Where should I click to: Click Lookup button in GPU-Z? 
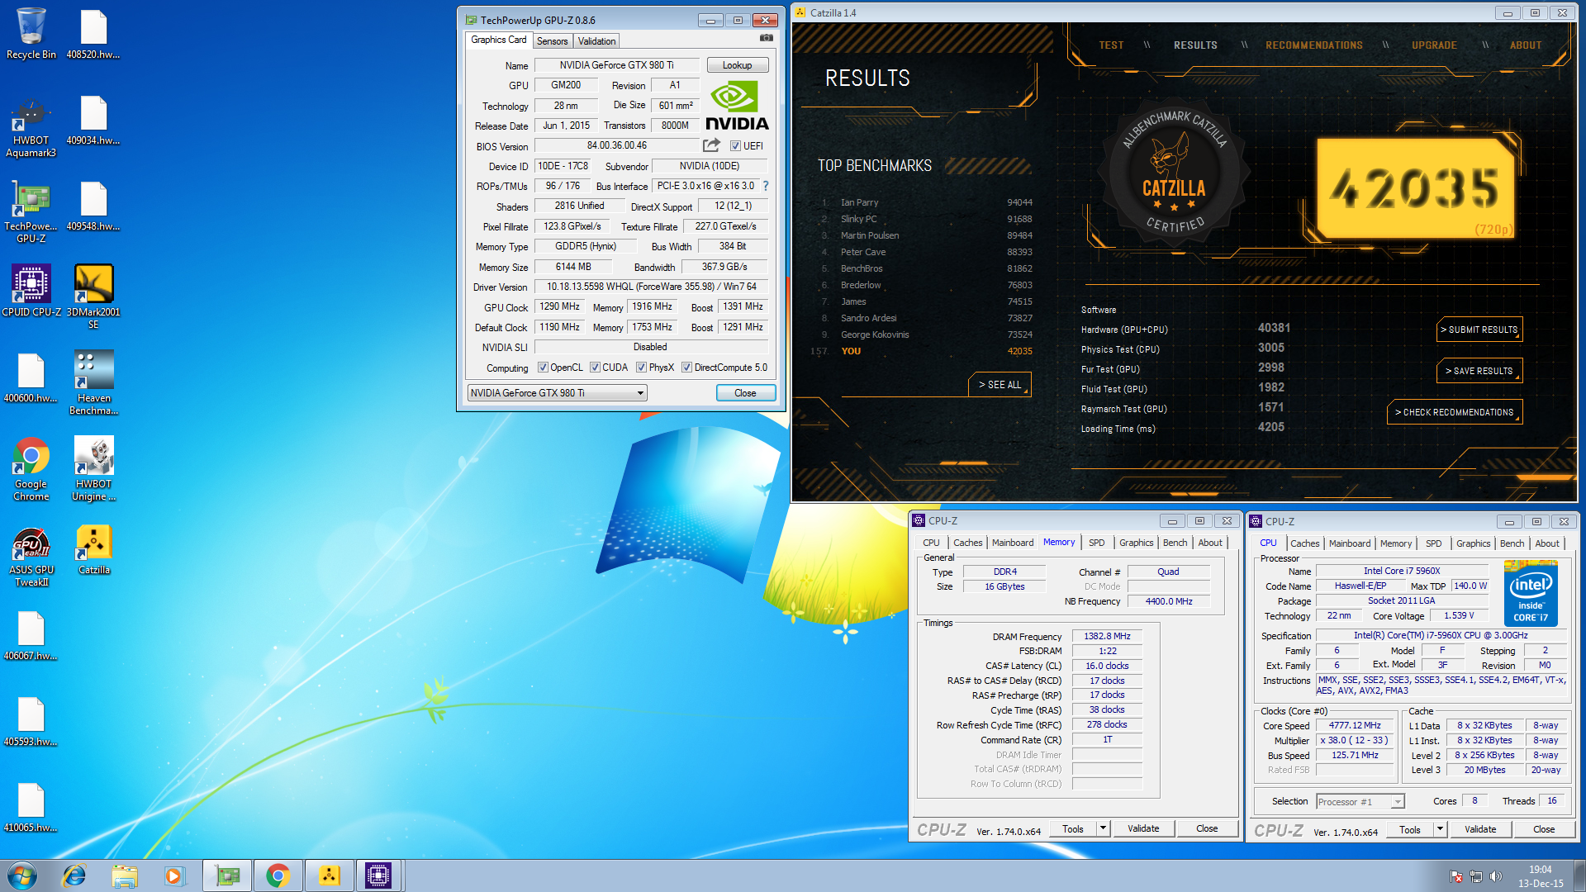pyautogui.click(x=737, y=65)
